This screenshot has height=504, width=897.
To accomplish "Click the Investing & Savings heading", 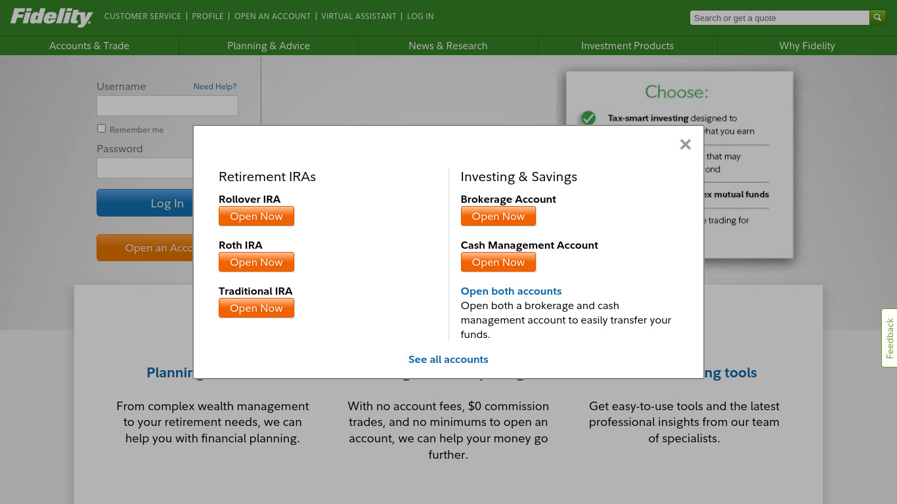I will [x=519, y=177].
